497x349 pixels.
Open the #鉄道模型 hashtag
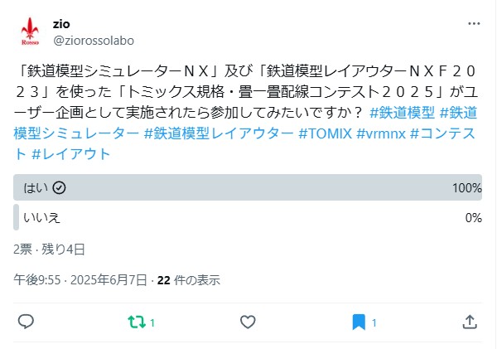[403, 113]
